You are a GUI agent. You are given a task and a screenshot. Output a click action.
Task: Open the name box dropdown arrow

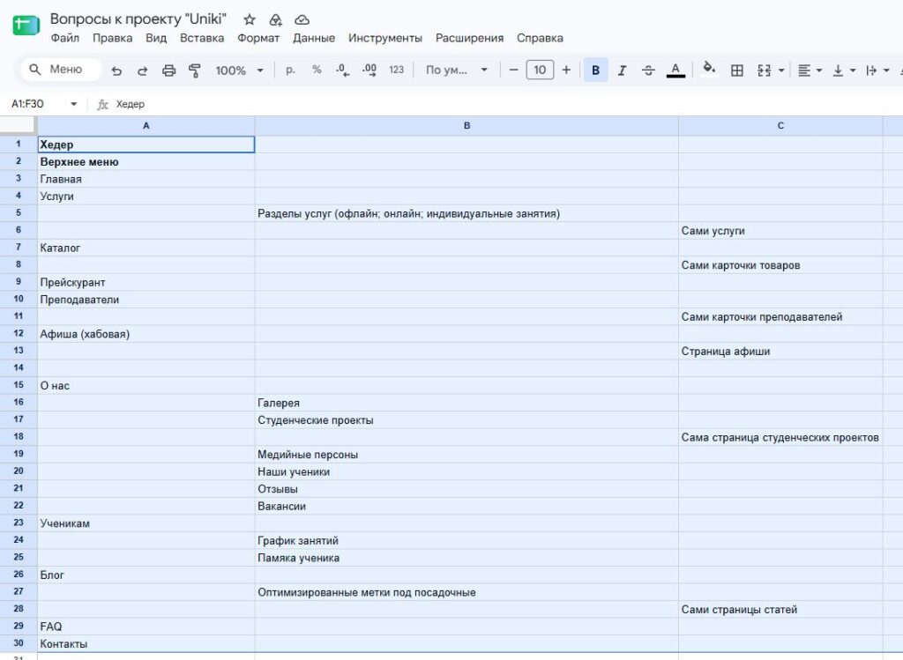[74, 104]
